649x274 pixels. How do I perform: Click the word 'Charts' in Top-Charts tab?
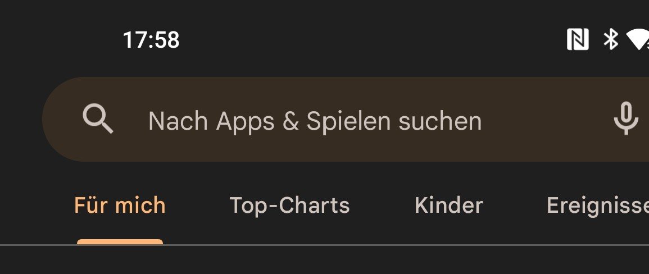coord(314,205)
